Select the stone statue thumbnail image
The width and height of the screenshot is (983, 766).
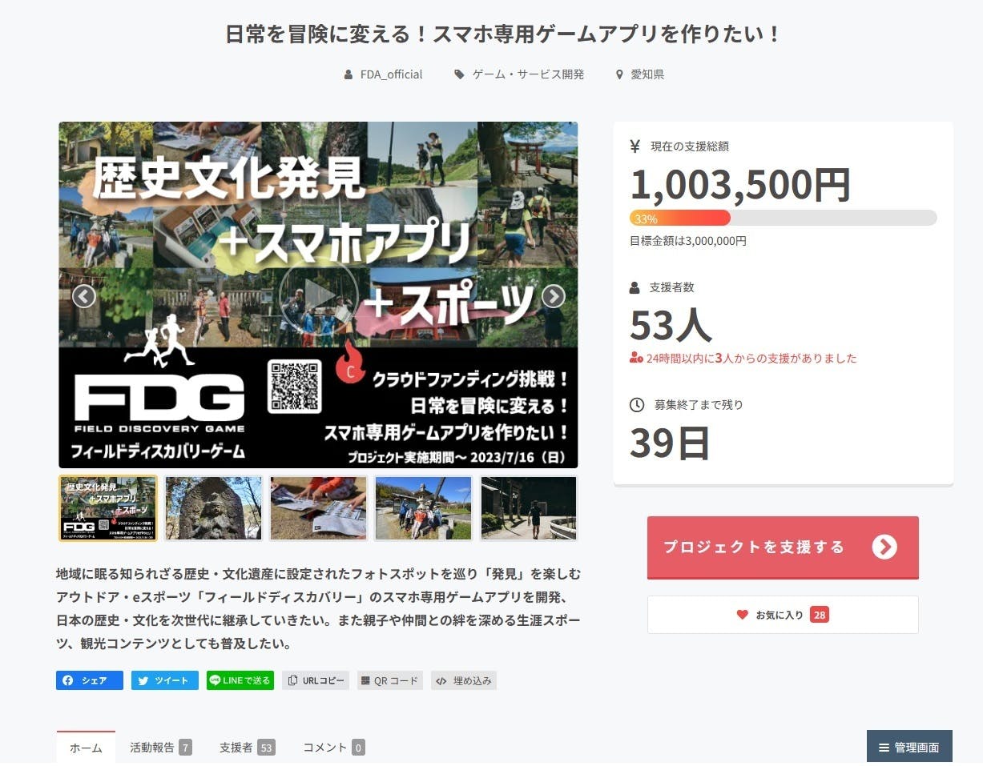click(213, 508)
